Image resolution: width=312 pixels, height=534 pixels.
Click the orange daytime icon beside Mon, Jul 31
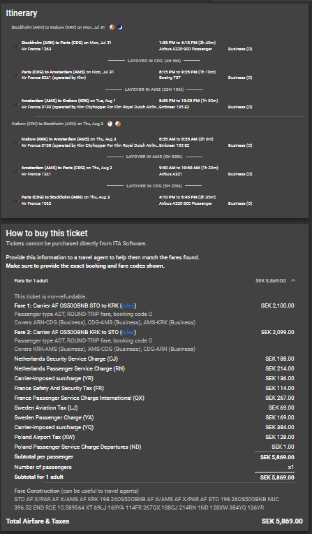pos(112,27)
